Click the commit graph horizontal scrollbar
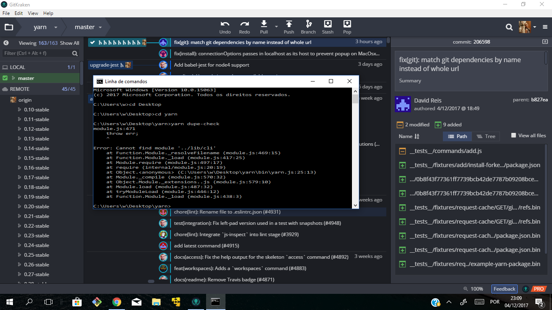The height and width of the screenshot is (310, 552). tap(151, 281)
